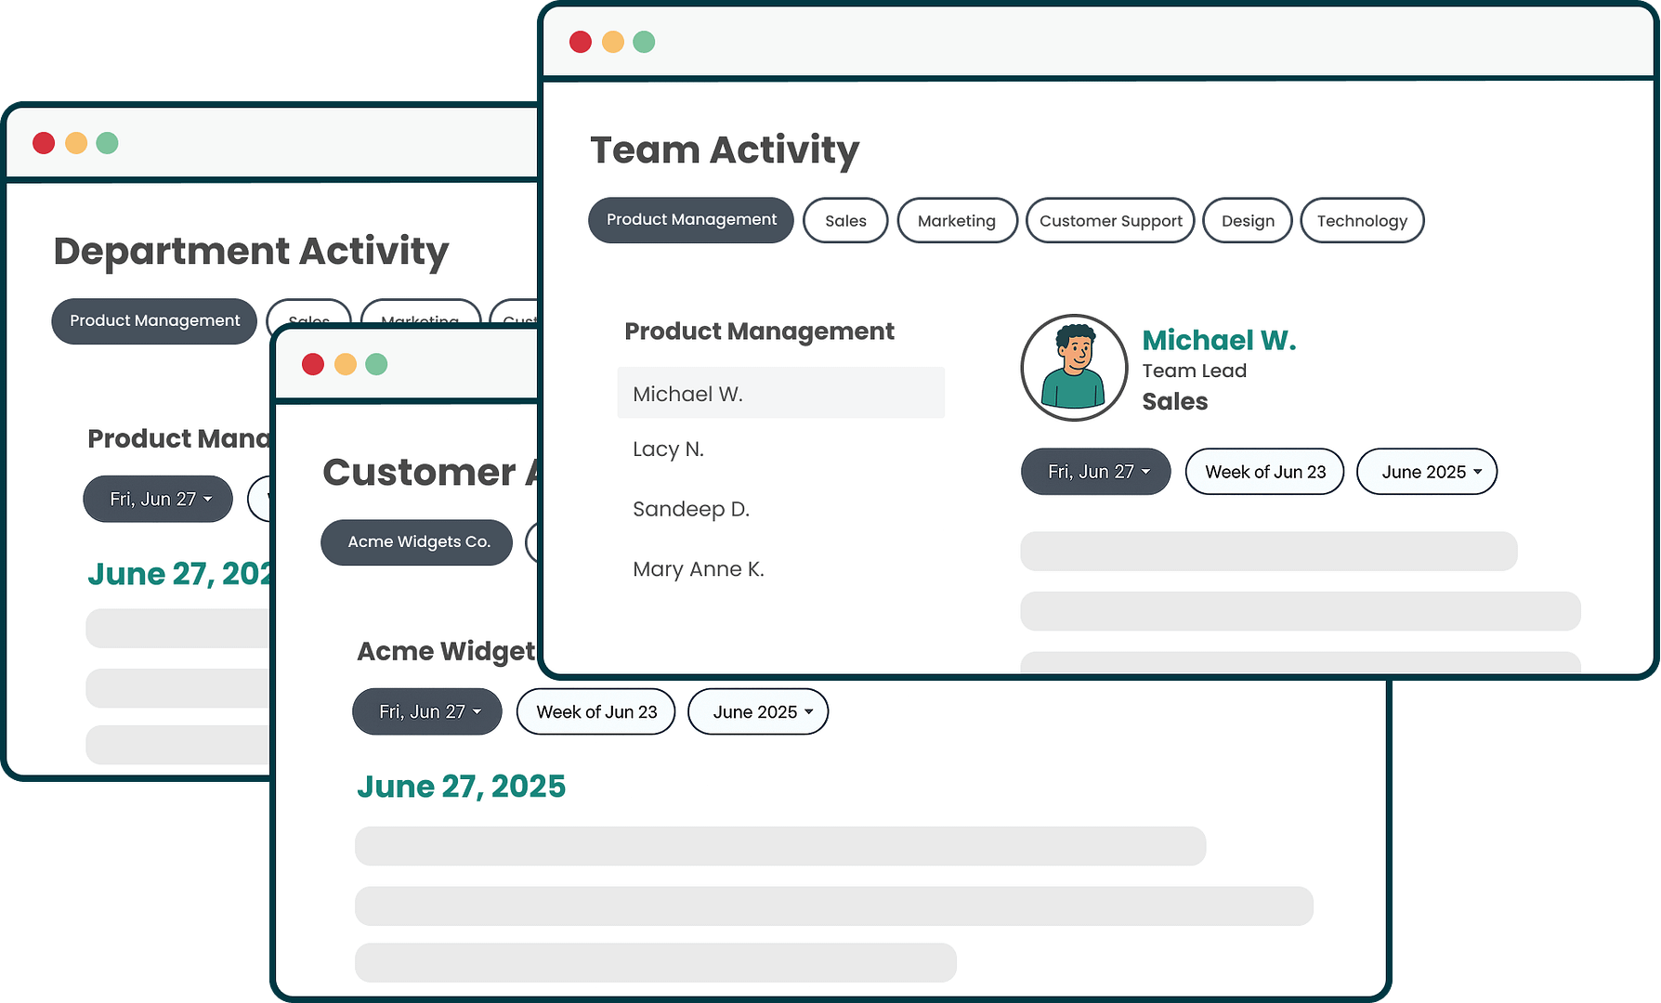This screenshot has height=1003, width=1661.
Task: Click yellow dot in Team Activity window
Action: point(612,42)
